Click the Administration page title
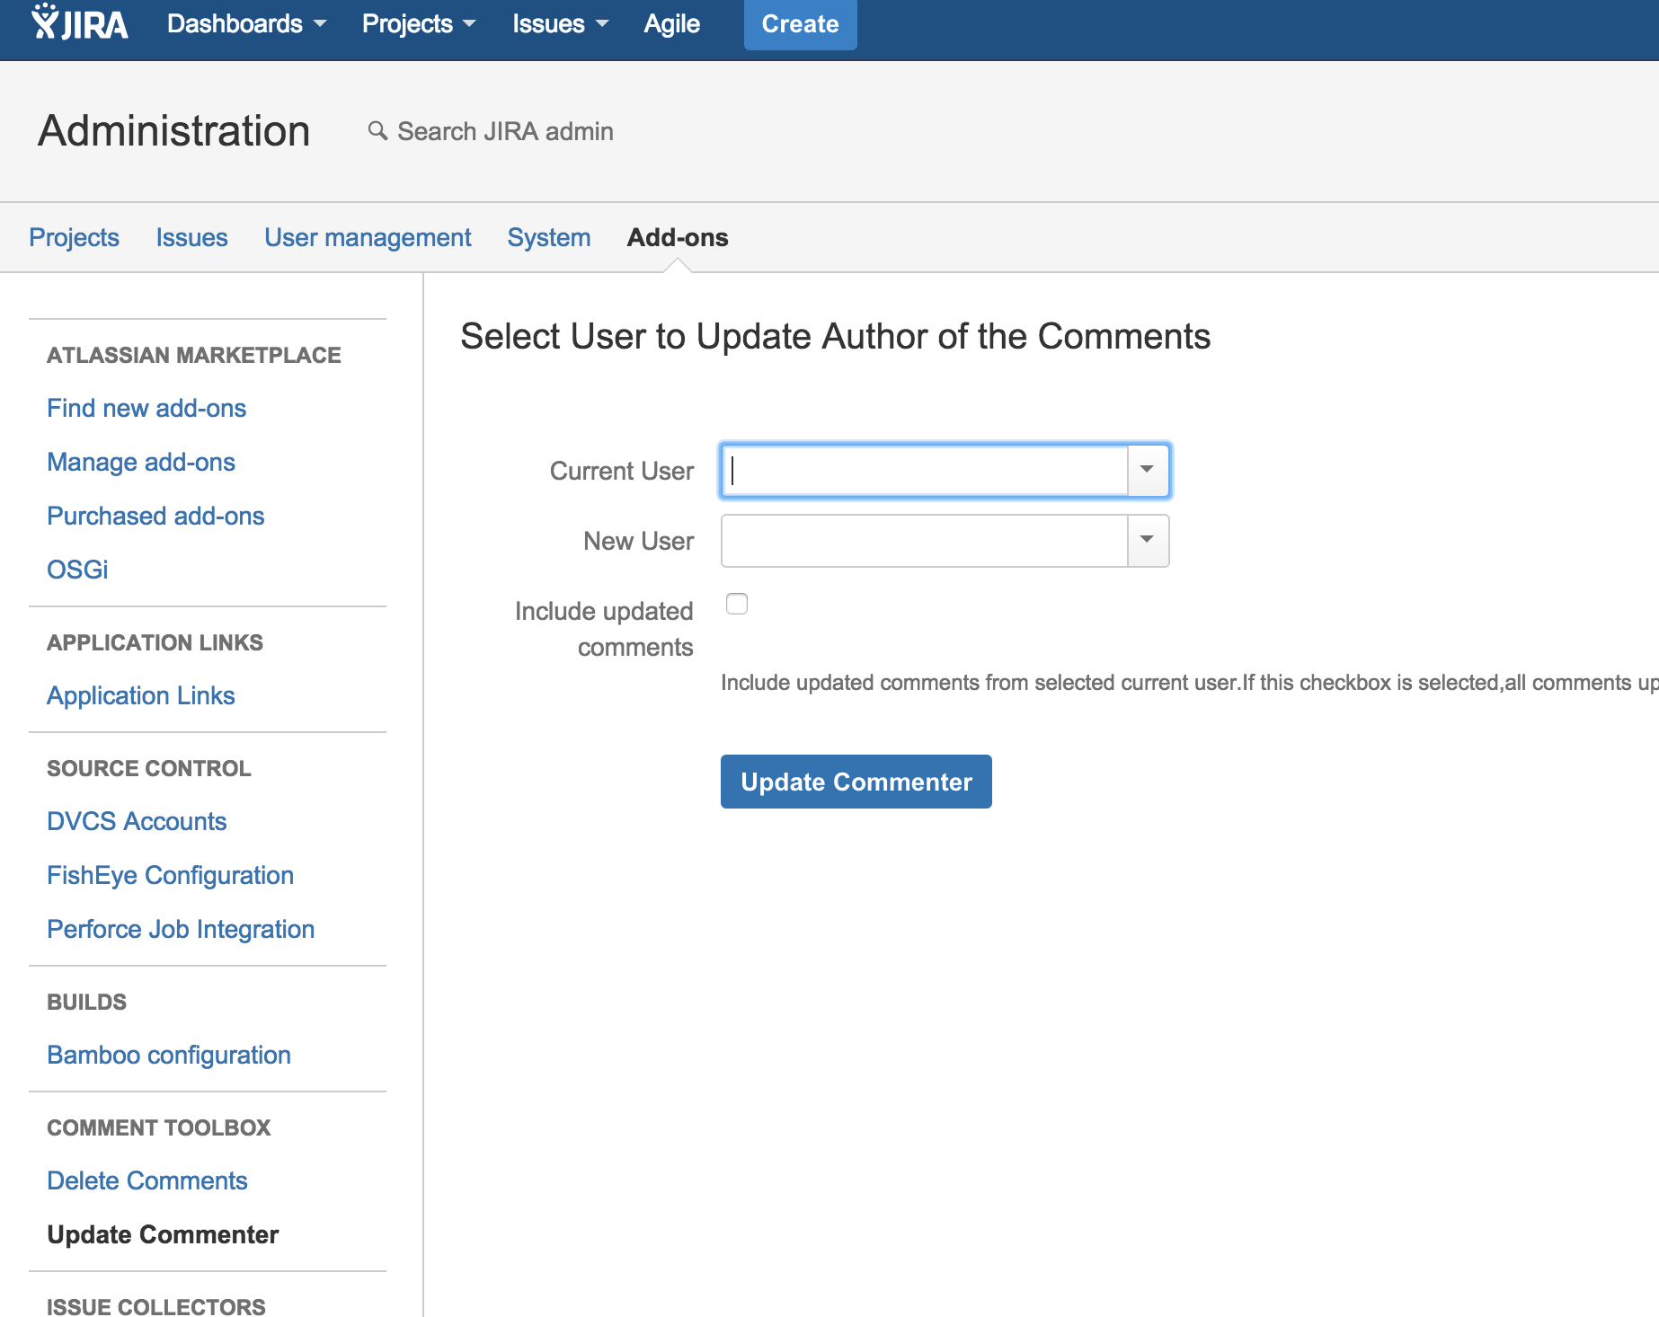The height and width of the screenshot is (1317, 1659). click(174, 131)
